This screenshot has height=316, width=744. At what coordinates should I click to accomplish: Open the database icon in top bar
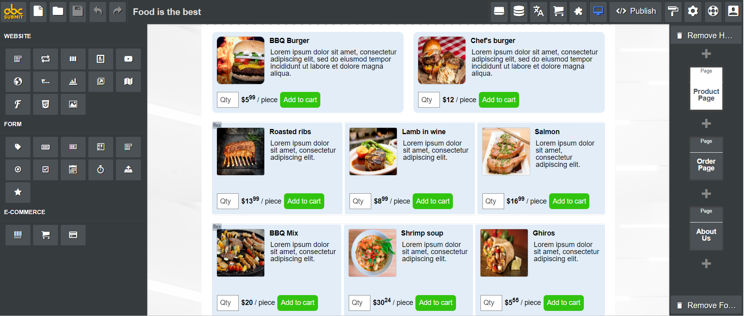(519, 11)
